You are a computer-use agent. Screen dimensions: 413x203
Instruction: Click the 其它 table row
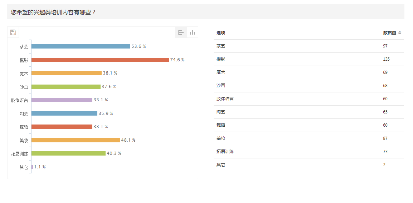tap(309, 165)
